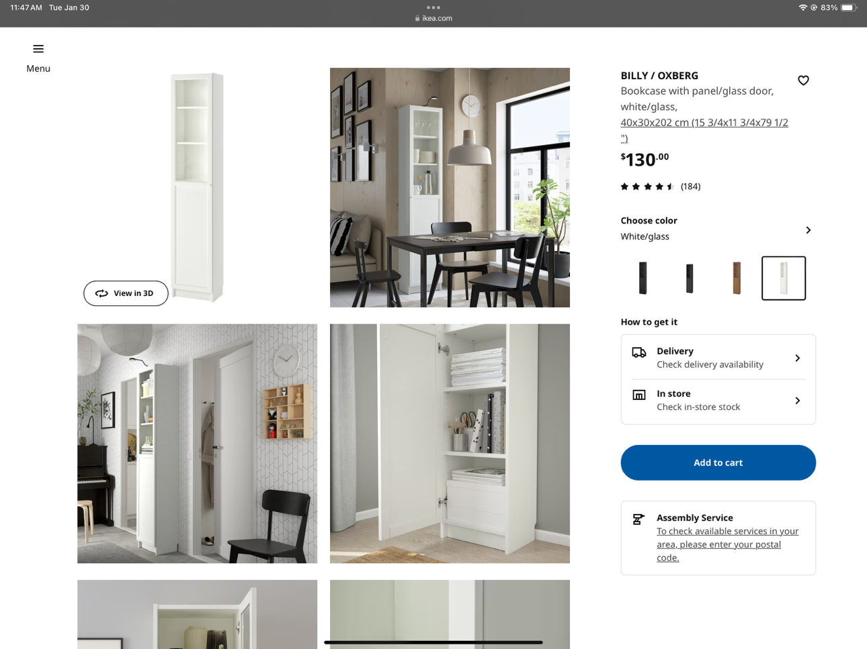Open In store stock chevron
This screenshot has width=867, height=649.
(x=798, y=401)
